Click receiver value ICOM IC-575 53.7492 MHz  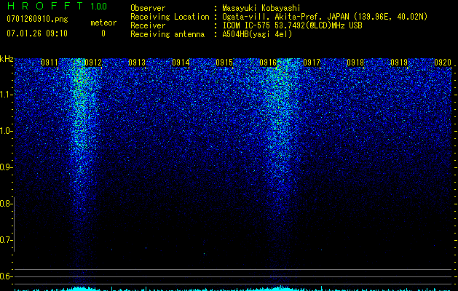(x=293, y=25)
